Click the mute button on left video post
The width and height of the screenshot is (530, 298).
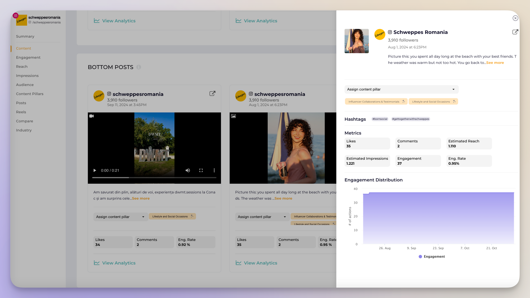coord(187,170)
